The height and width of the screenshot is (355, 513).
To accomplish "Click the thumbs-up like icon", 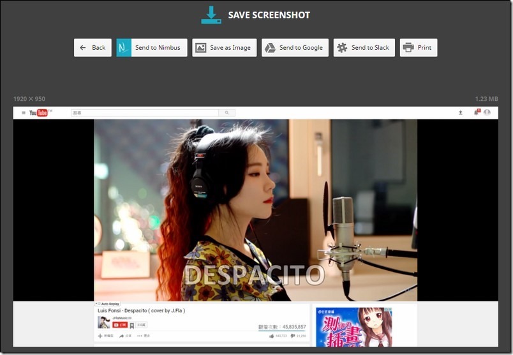I will tap(272, 336).
